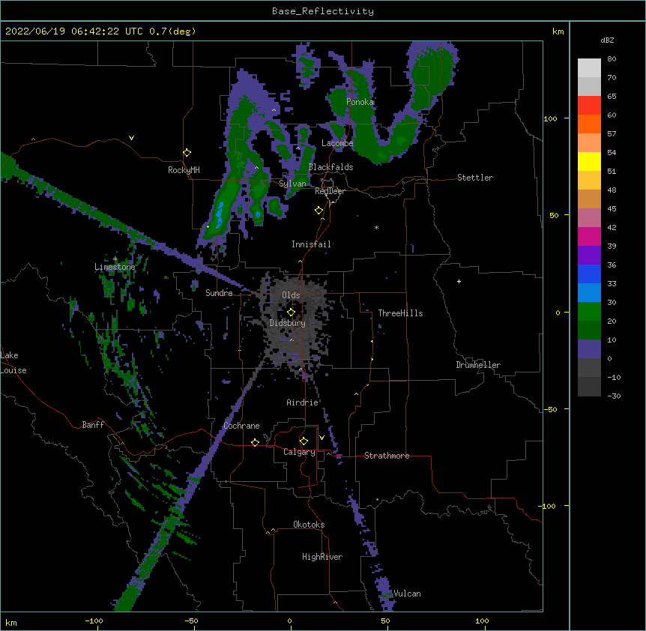Click the white asterisk marker above Limestone
This screenshot has height=631, width=646.
[115, 259]
